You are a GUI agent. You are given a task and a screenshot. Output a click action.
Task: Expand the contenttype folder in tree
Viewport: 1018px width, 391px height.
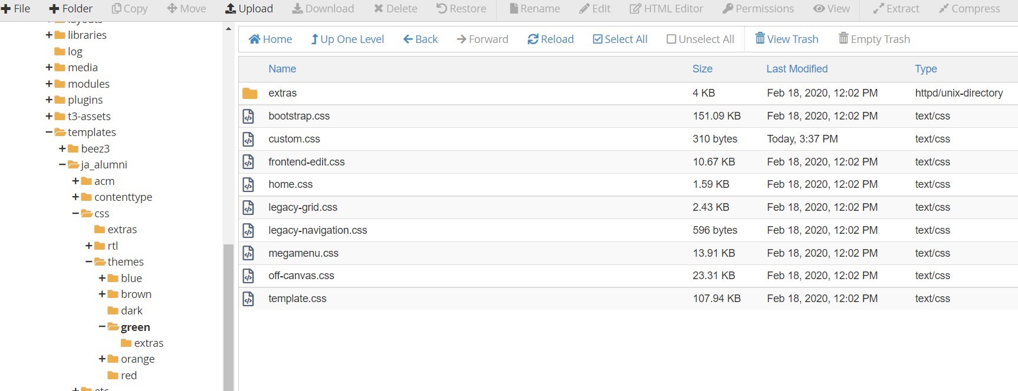tap(75, 197)
